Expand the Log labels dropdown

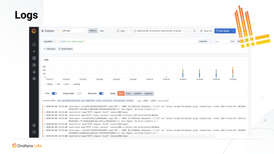pos(49,41)
